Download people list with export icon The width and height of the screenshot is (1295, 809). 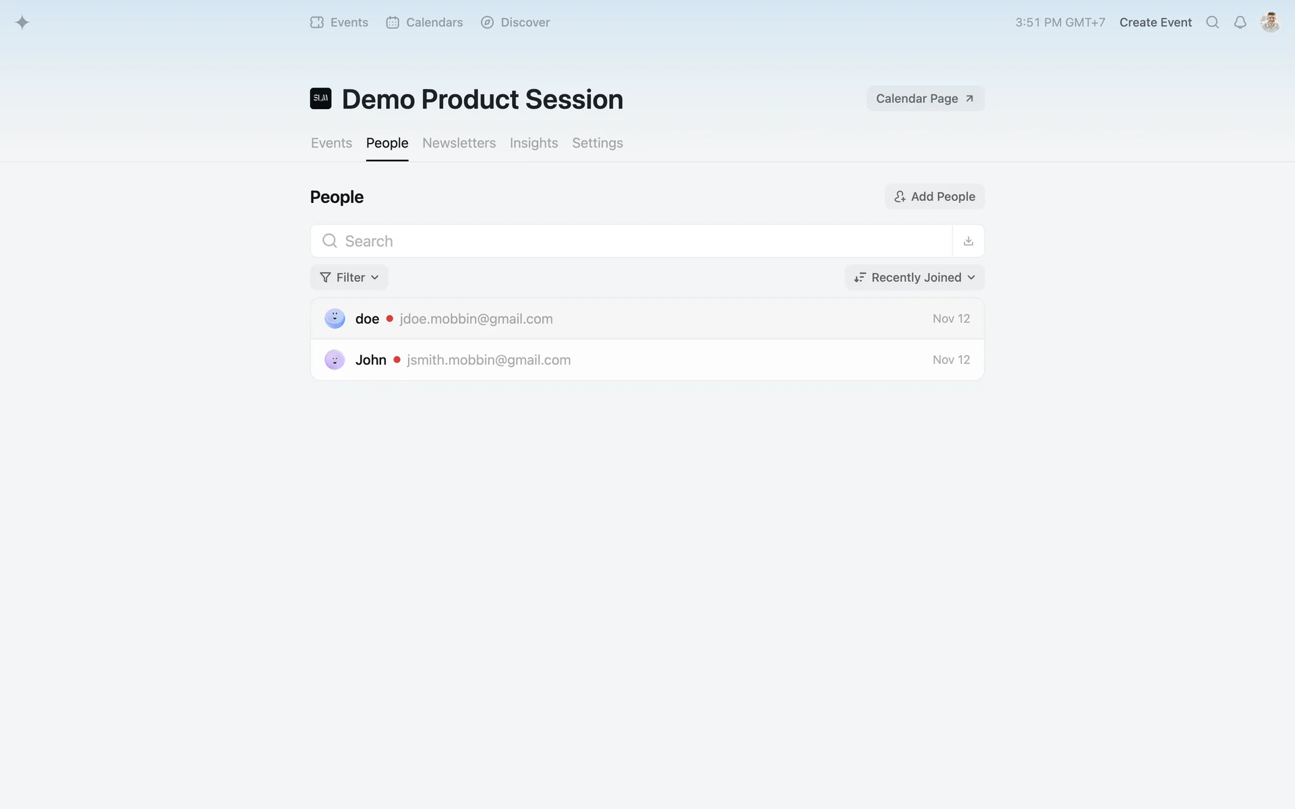tap(968, 241)
